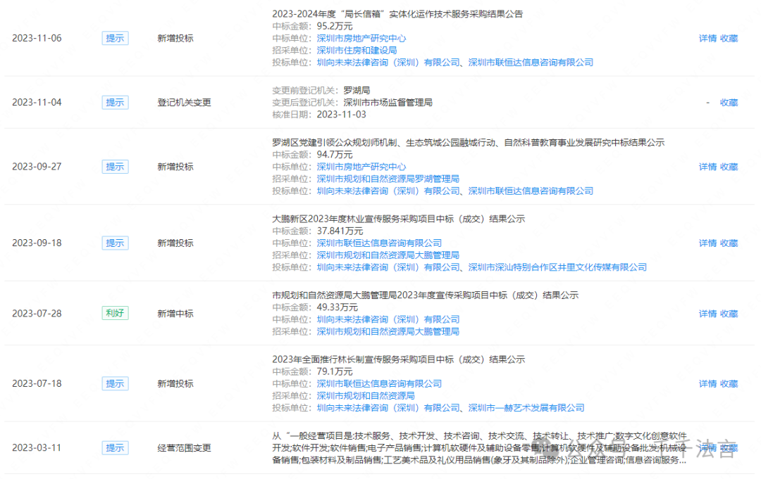The height and width of the screenshot is (479, 761).
Task: Open 深圳市规划和自然资源局罗湖管理局 link
Action: pos(388,179)
